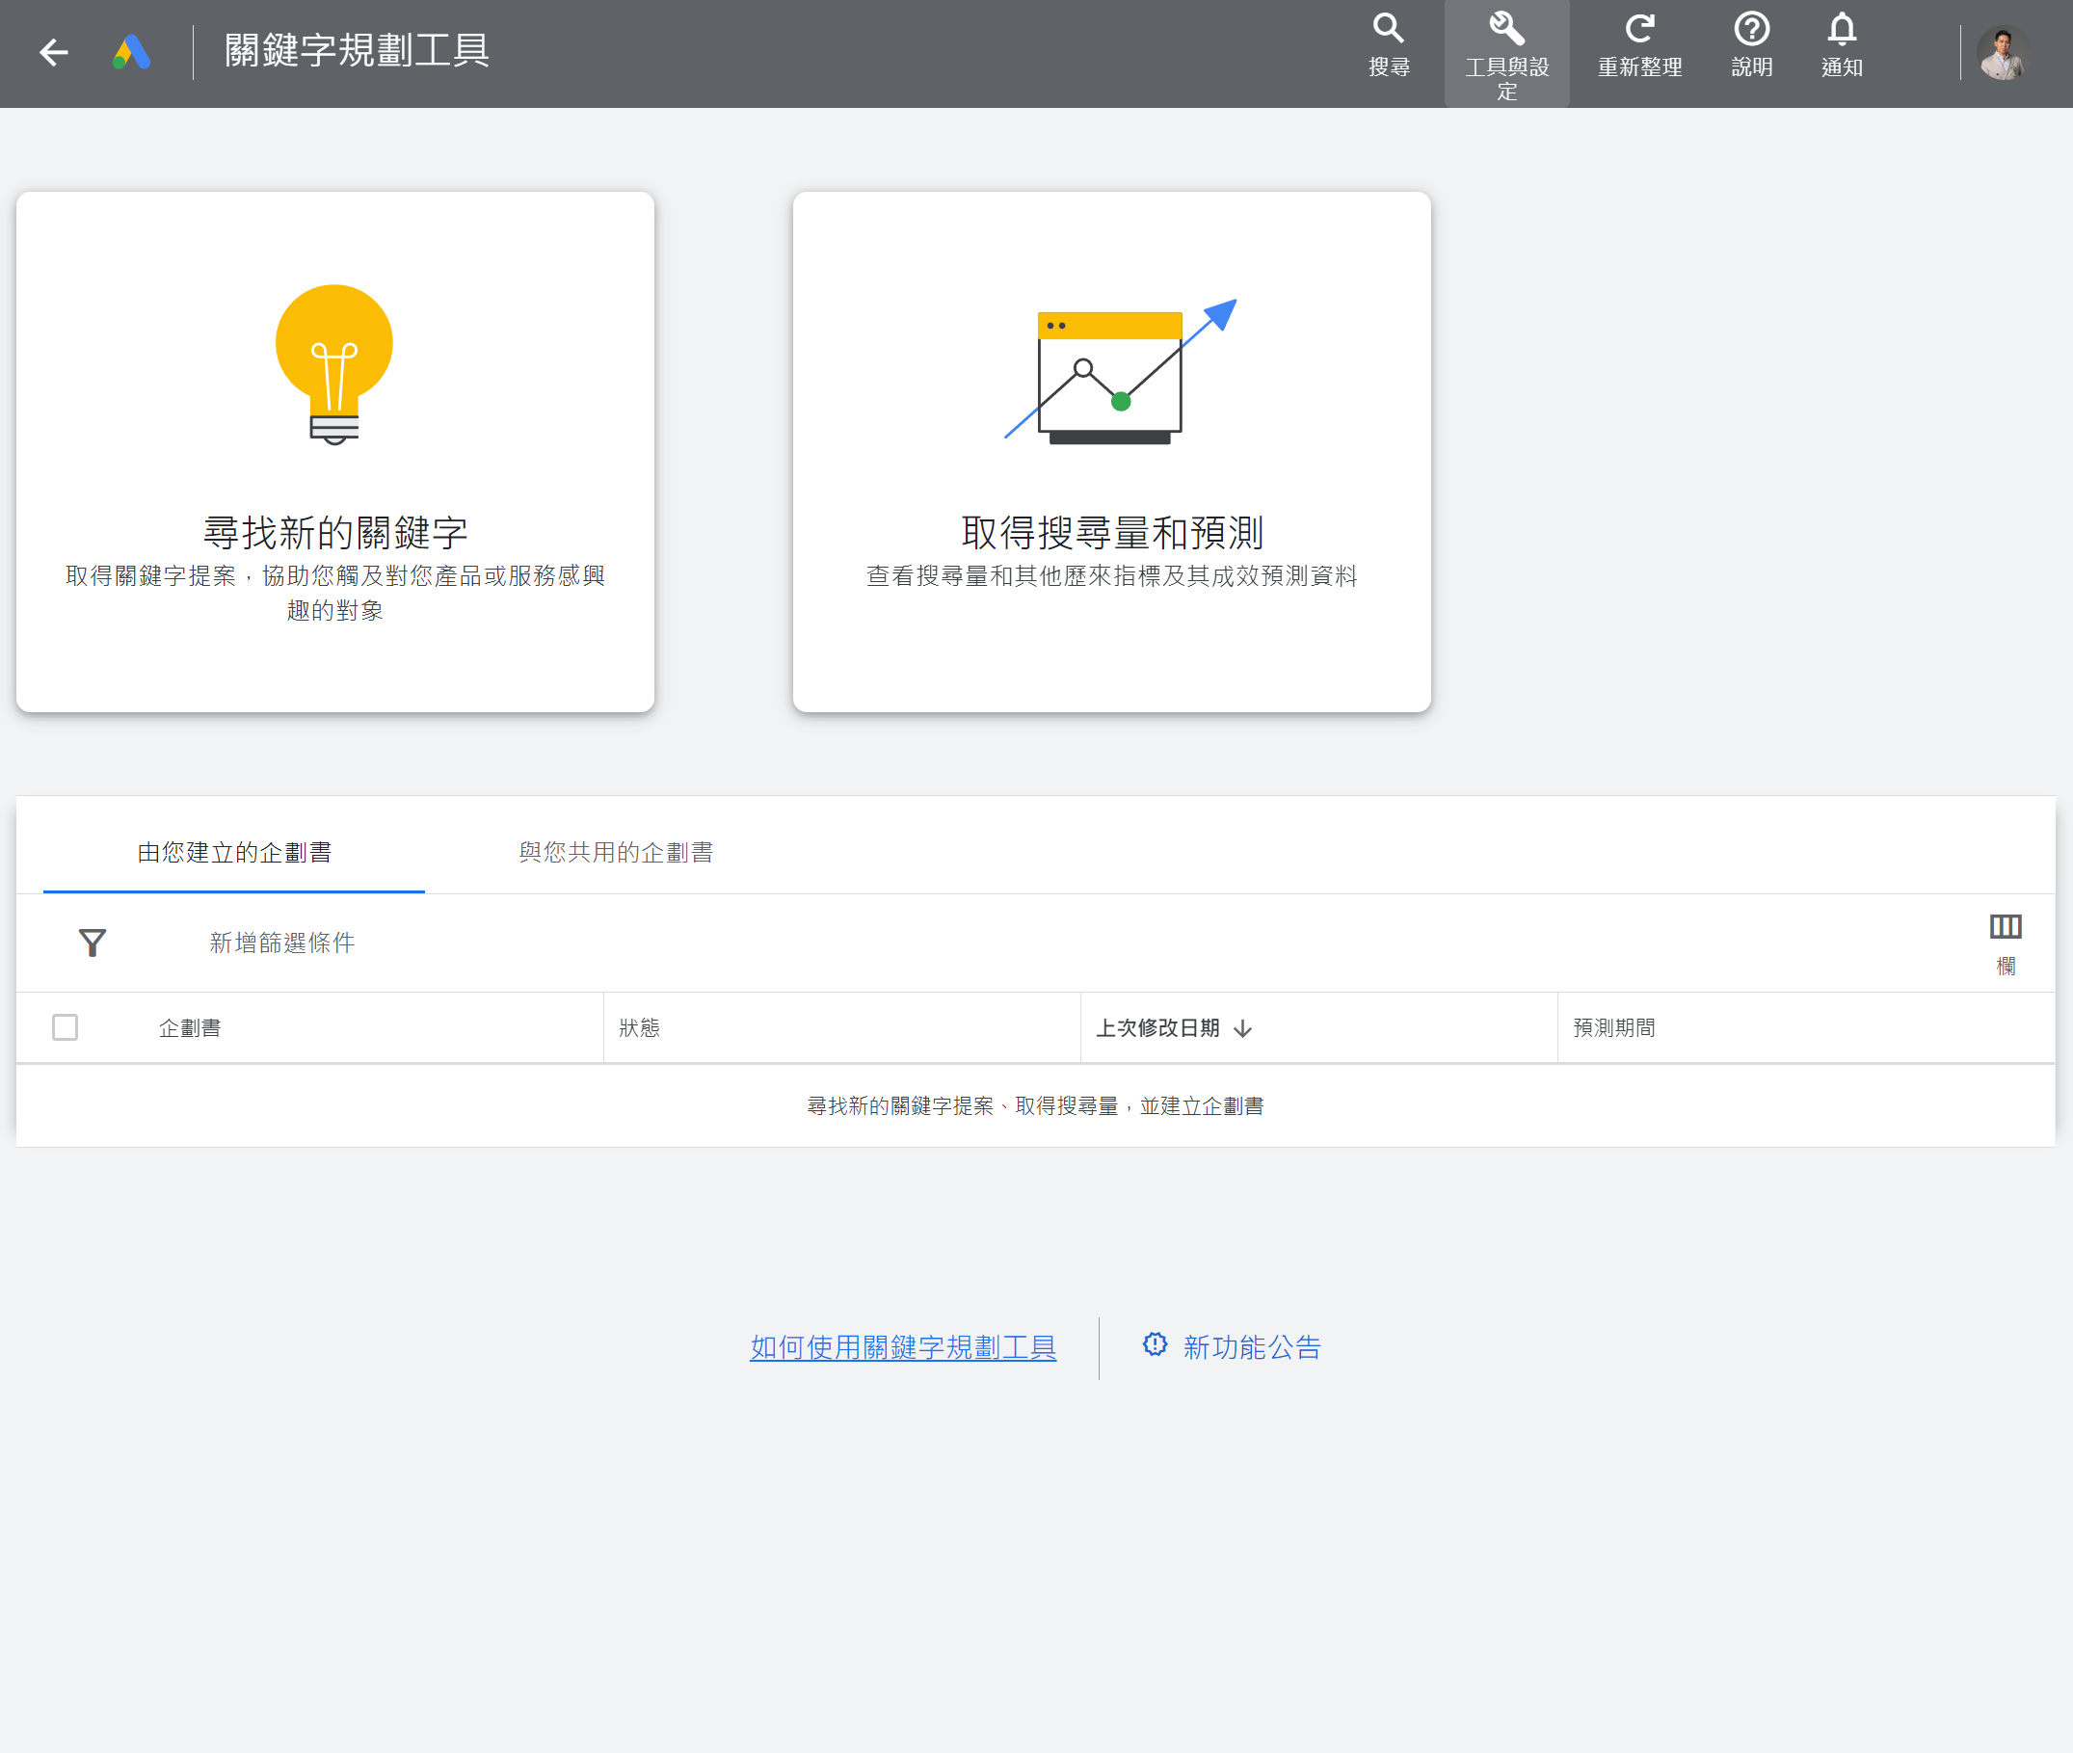Click the Google Ads logo
This screenshot has width=2073, height=1753.
point(131,52)
